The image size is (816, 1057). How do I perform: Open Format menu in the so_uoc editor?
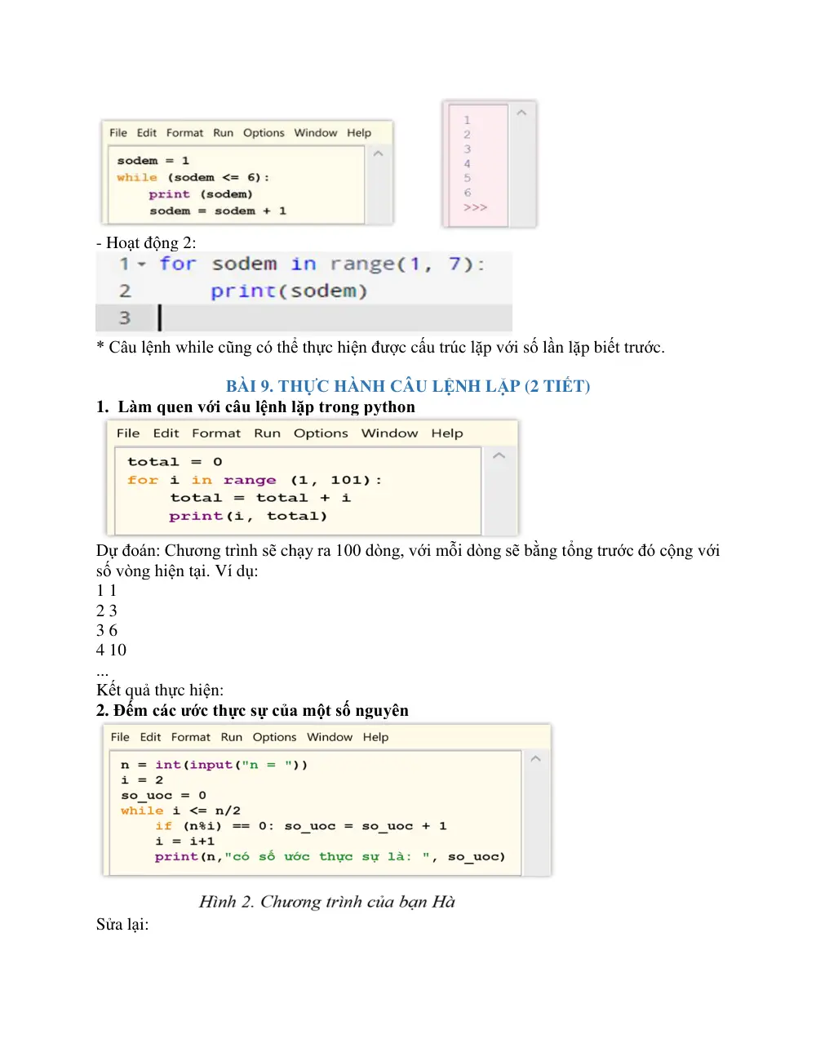point(191,737)
